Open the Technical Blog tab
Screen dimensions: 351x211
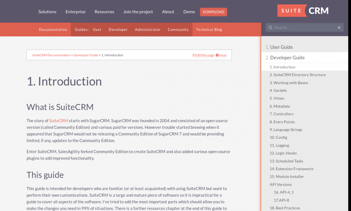coord(209,29)
